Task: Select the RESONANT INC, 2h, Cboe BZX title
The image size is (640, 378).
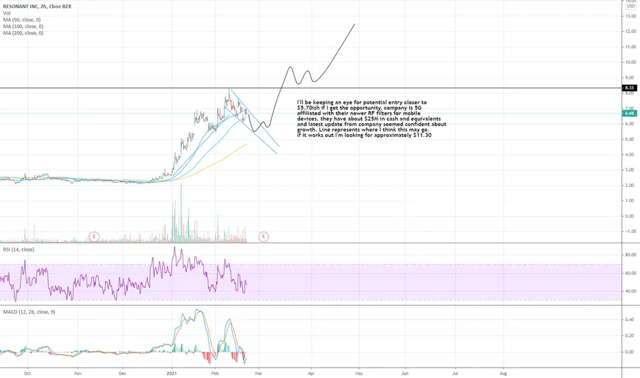Action: pyautogui.click(x=37, y=7)
